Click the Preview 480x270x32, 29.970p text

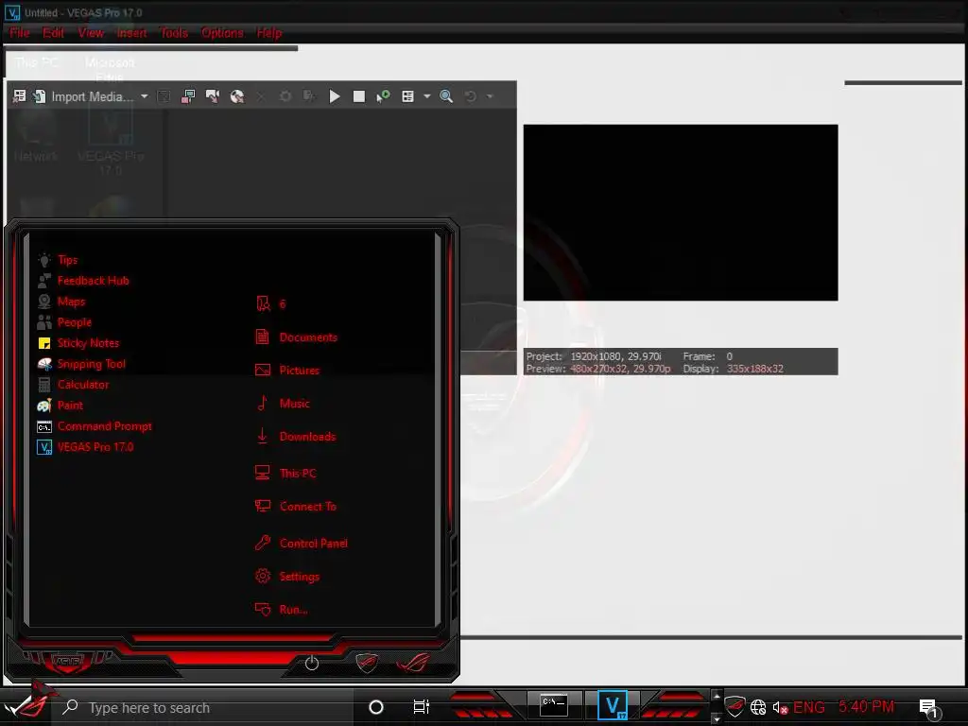click(x=598, y=369)
